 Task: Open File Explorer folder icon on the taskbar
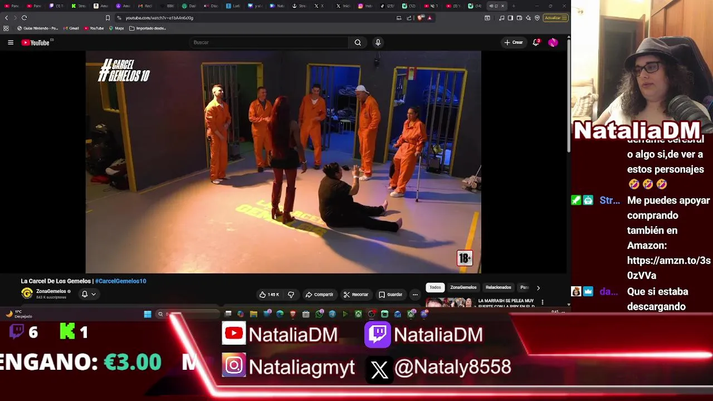[x=253, y=314]
